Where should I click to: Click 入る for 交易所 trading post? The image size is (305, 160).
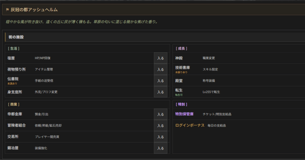(x=161, y=137)
